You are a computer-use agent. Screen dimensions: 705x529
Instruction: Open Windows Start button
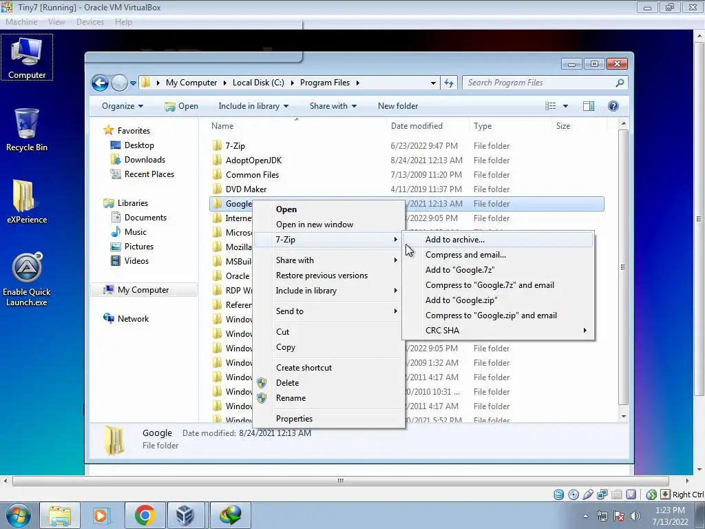point(18,515)
